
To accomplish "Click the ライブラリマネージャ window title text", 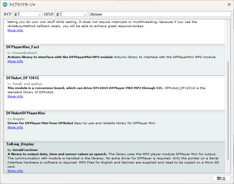I will point(22,5).
